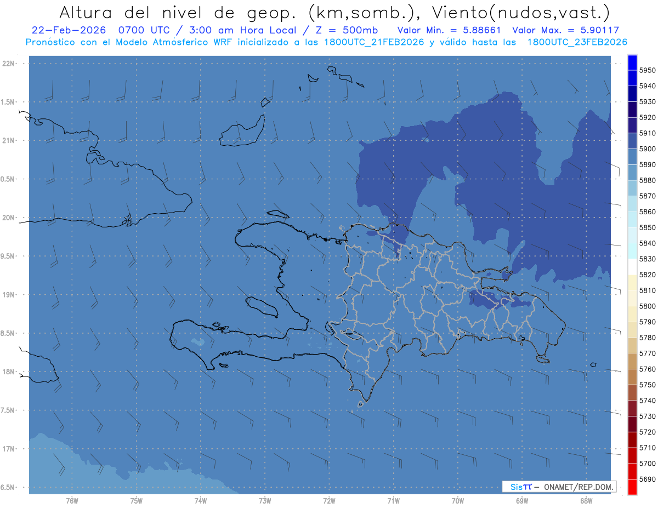Click the '22N' latitude label
The image size is (658, 508).
tap(8, 64)
